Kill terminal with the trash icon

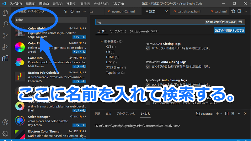[x=233, y=113]
